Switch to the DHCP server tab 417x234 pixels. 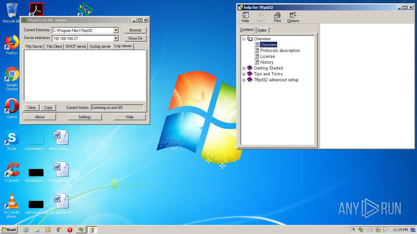point(76,46)
